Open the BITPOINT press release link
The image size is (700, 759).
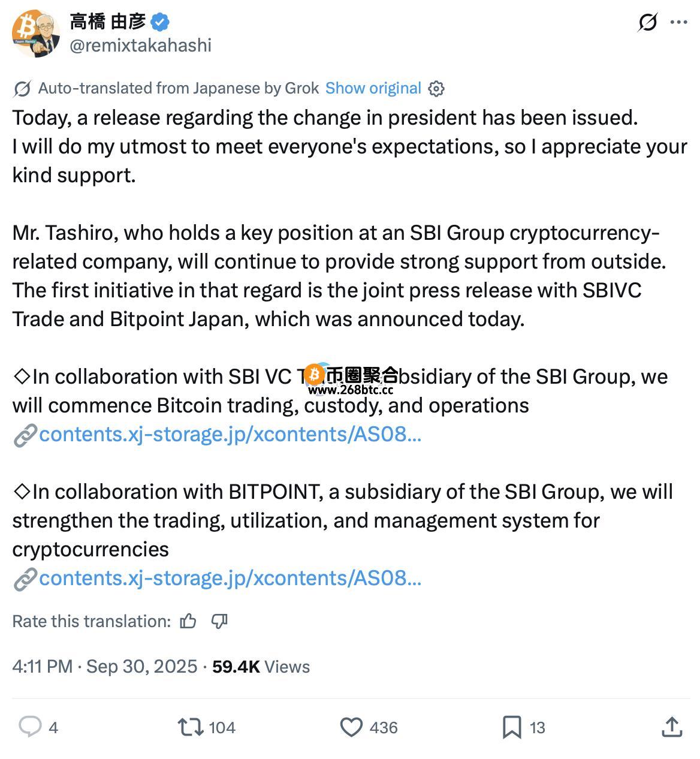[x=230, y=578]
